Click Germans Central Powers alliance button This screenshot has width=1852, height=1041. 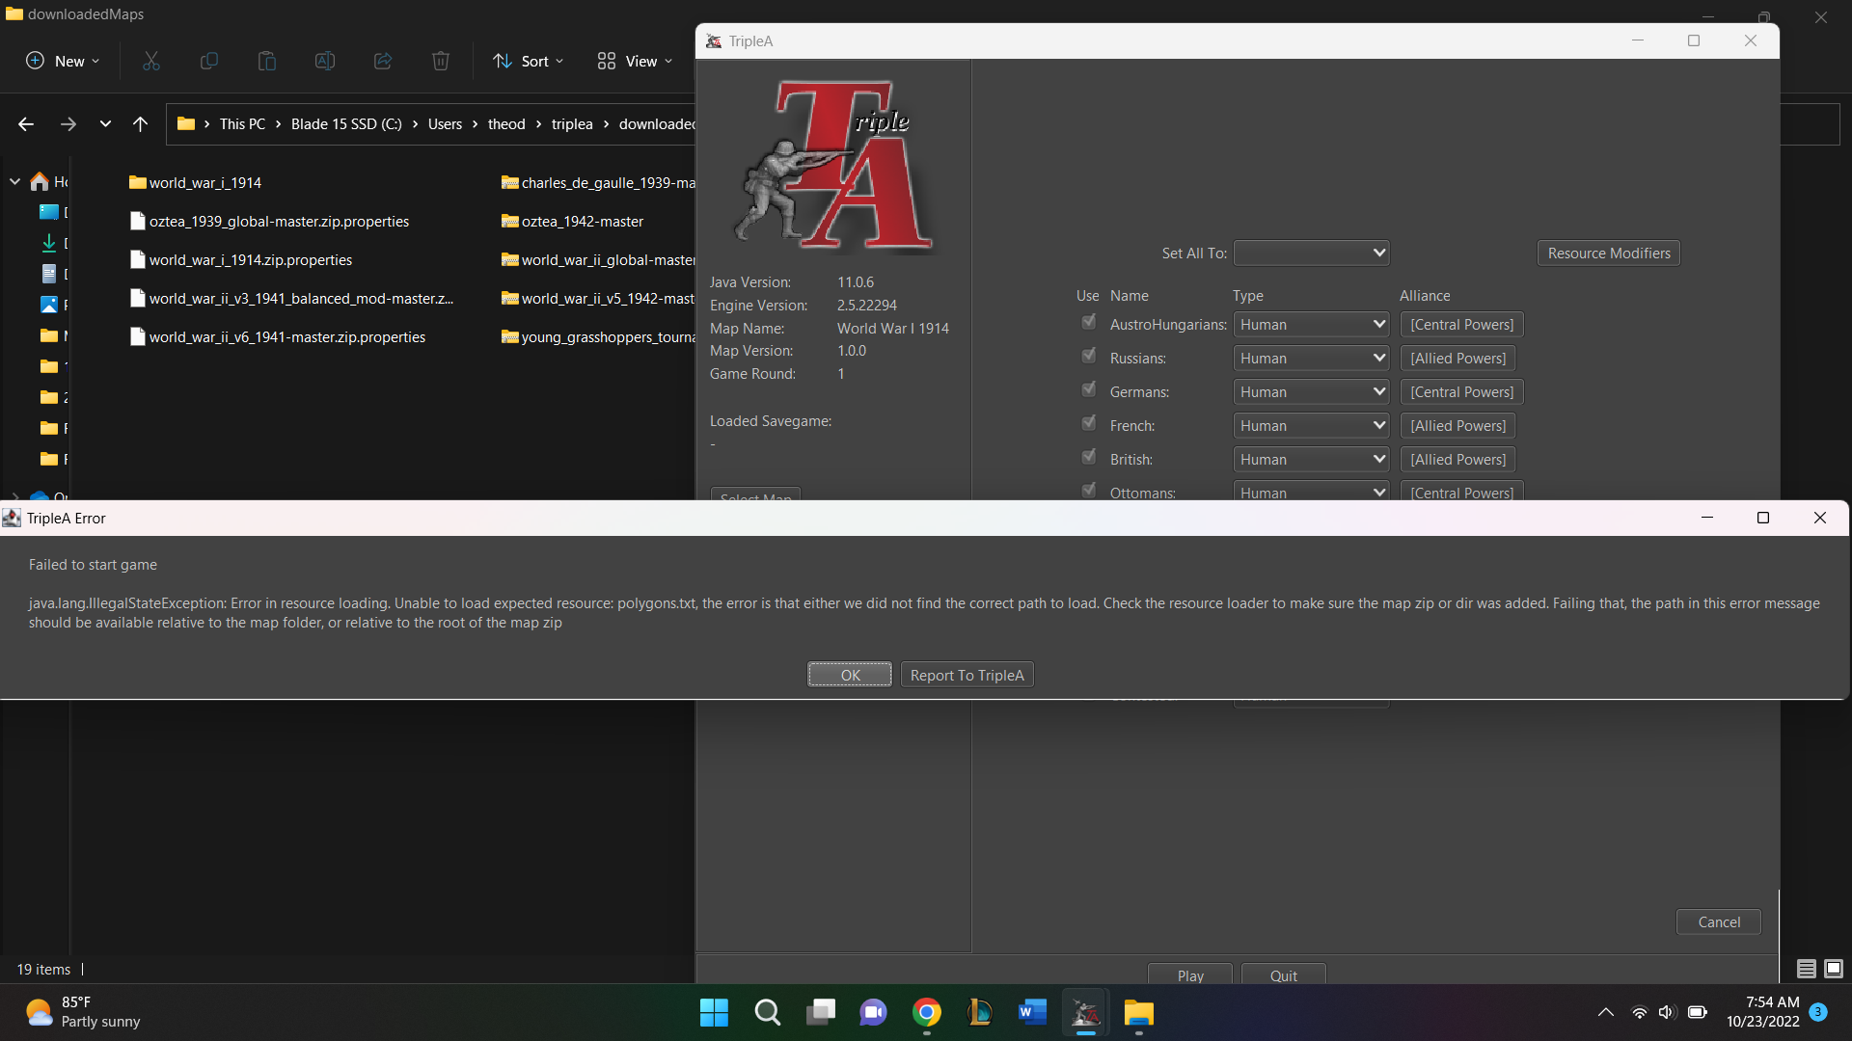coord(1461,391)
